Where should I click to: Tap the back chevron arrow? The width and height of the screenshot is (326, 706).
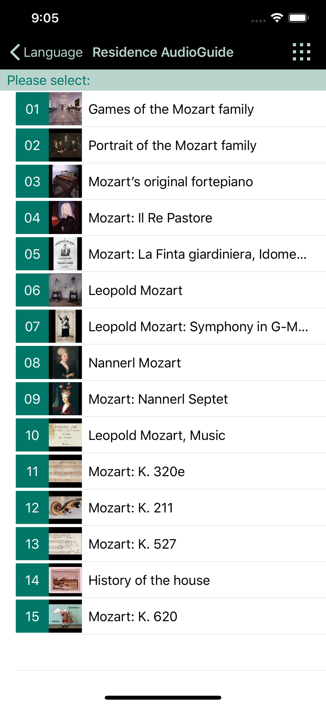click(x=15, y=52)
